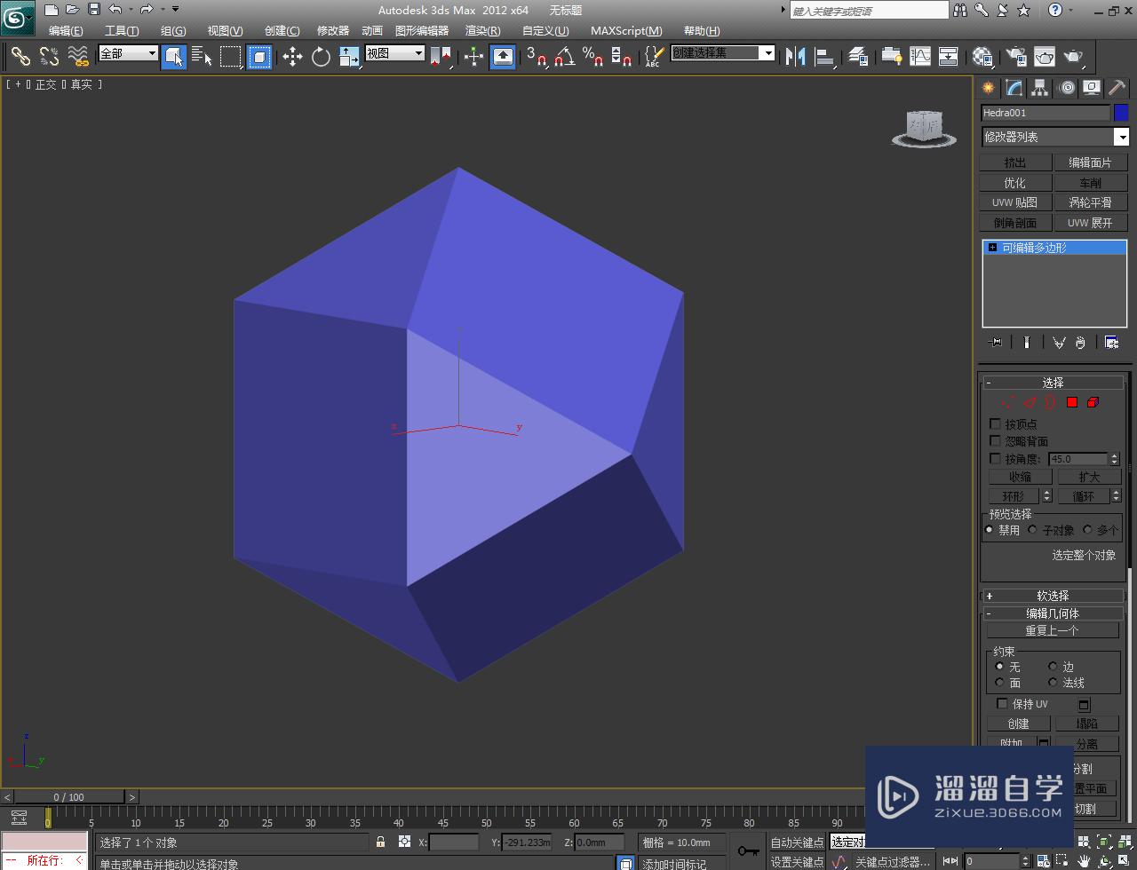Image resolution: width=1137 pixels, height=870 pixels.
Task: Select the Link tool
Action: coord(20,57)
